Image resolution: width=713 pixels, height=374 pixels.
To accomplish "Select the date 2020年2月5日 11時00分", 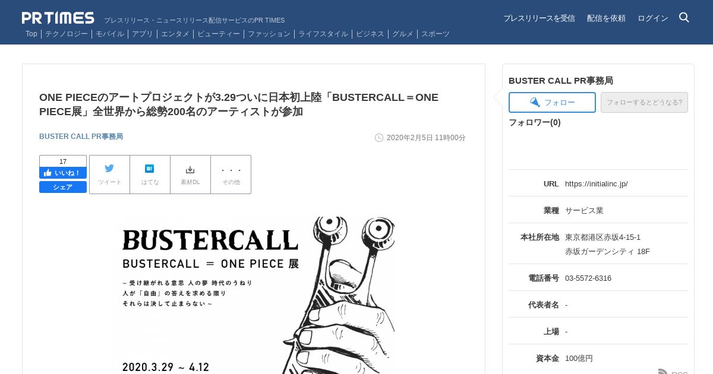I will [426, 138].
